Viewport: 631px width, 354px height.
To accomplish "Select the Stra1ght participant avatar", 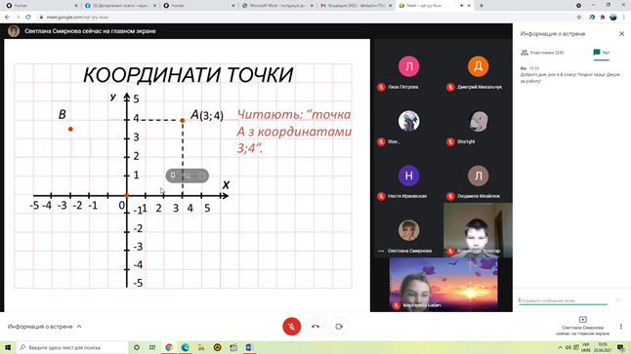I will pyautogui.click(x=478, y=121).
